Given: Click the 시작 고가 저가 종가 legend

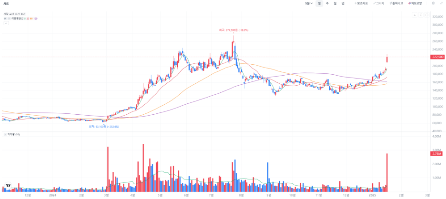Looking at the screenshot, I should (14, 14).
